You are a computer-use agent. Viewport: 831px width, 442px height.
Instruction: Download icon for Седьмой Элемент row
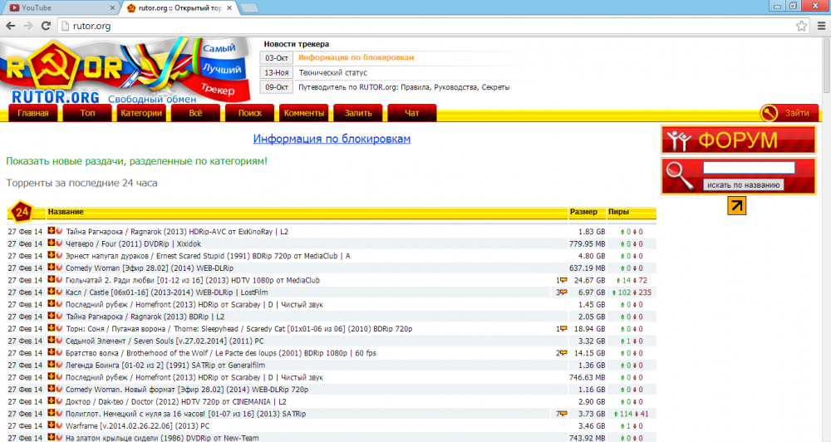point(52,341)
